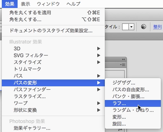Expand the 3D effect submenu
Viewport: 163px width, 132px height.
tap(53, 49)
